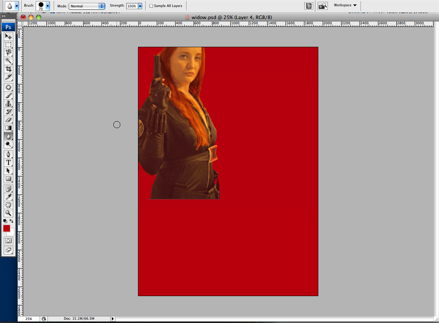Enable Sample All Layers checkbox
The height and width of the screenshot is (323, 439).
coord(151,6)
